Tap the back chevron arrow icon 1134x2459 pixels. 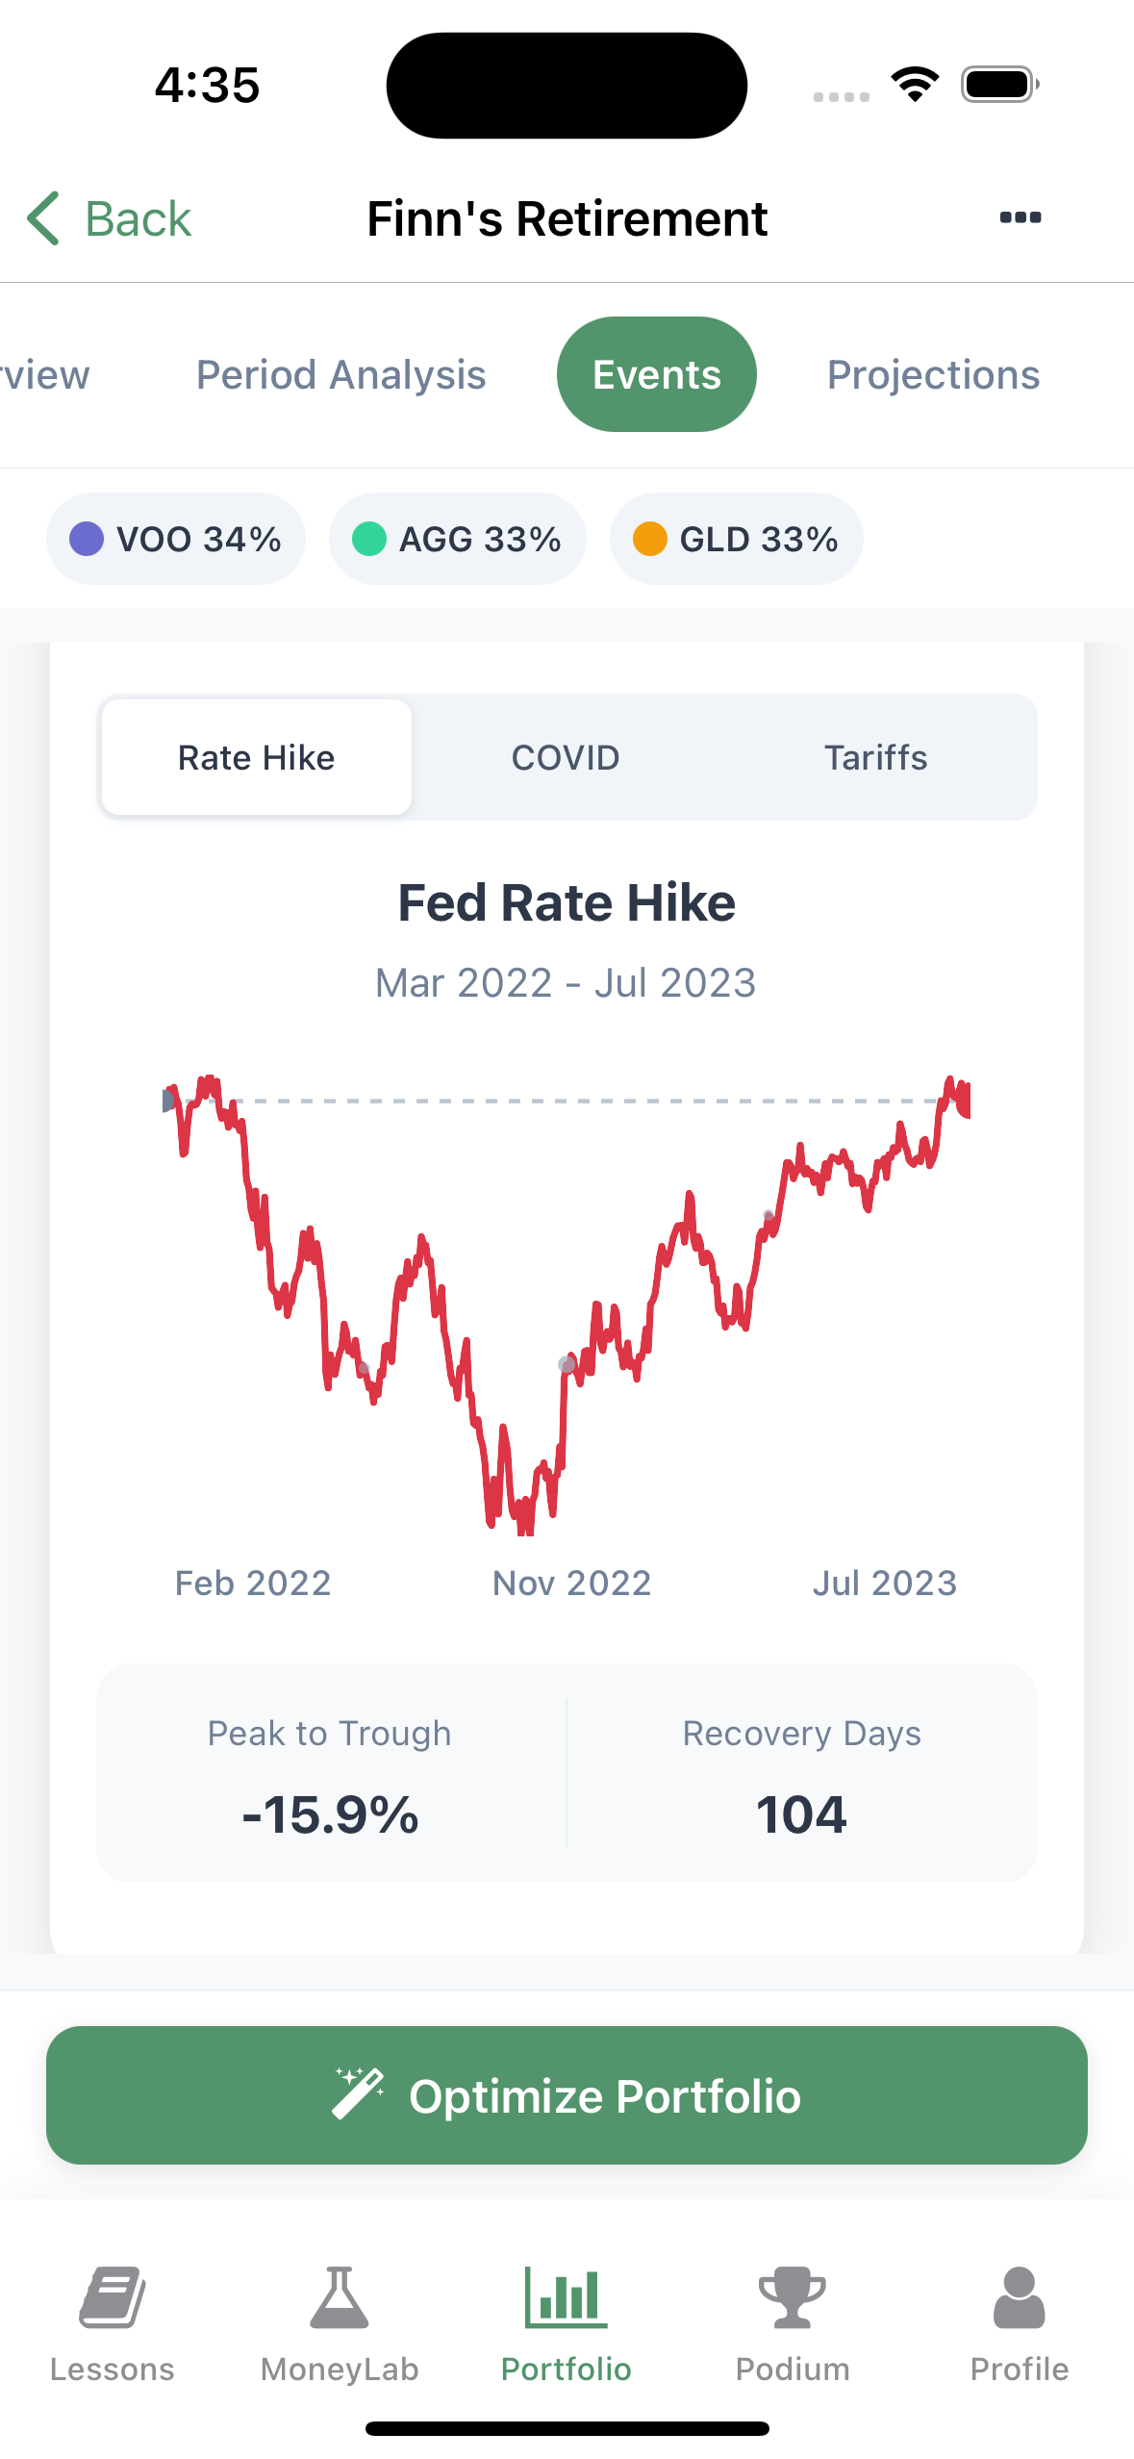coord(44,218)
